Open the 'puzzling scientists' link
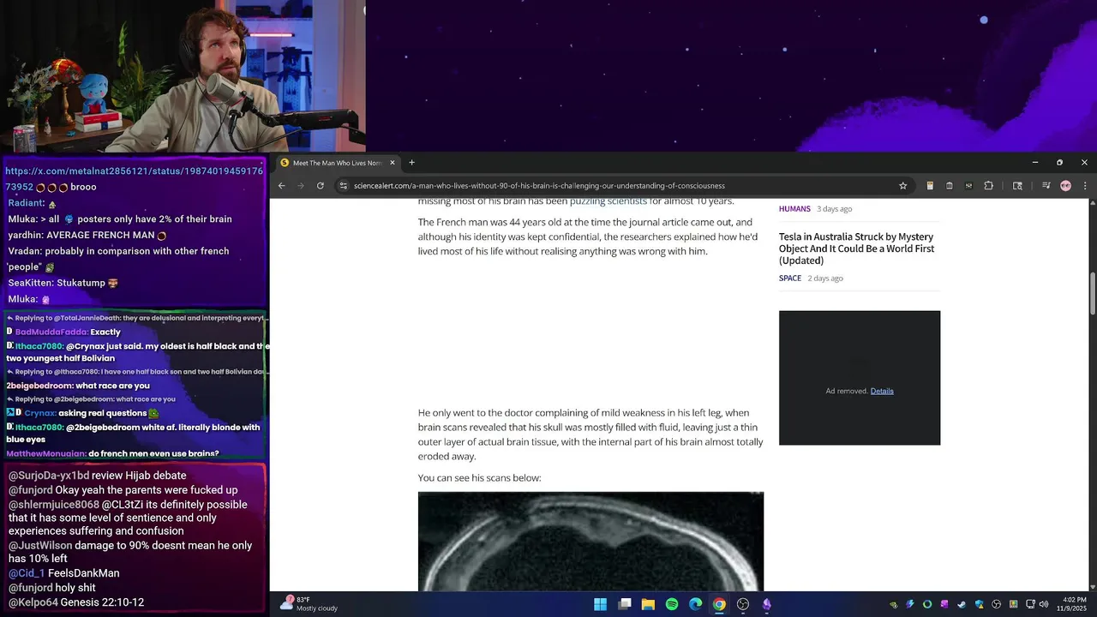The width and height of the screenshot is (1097, 617). (x=608, y=201)
